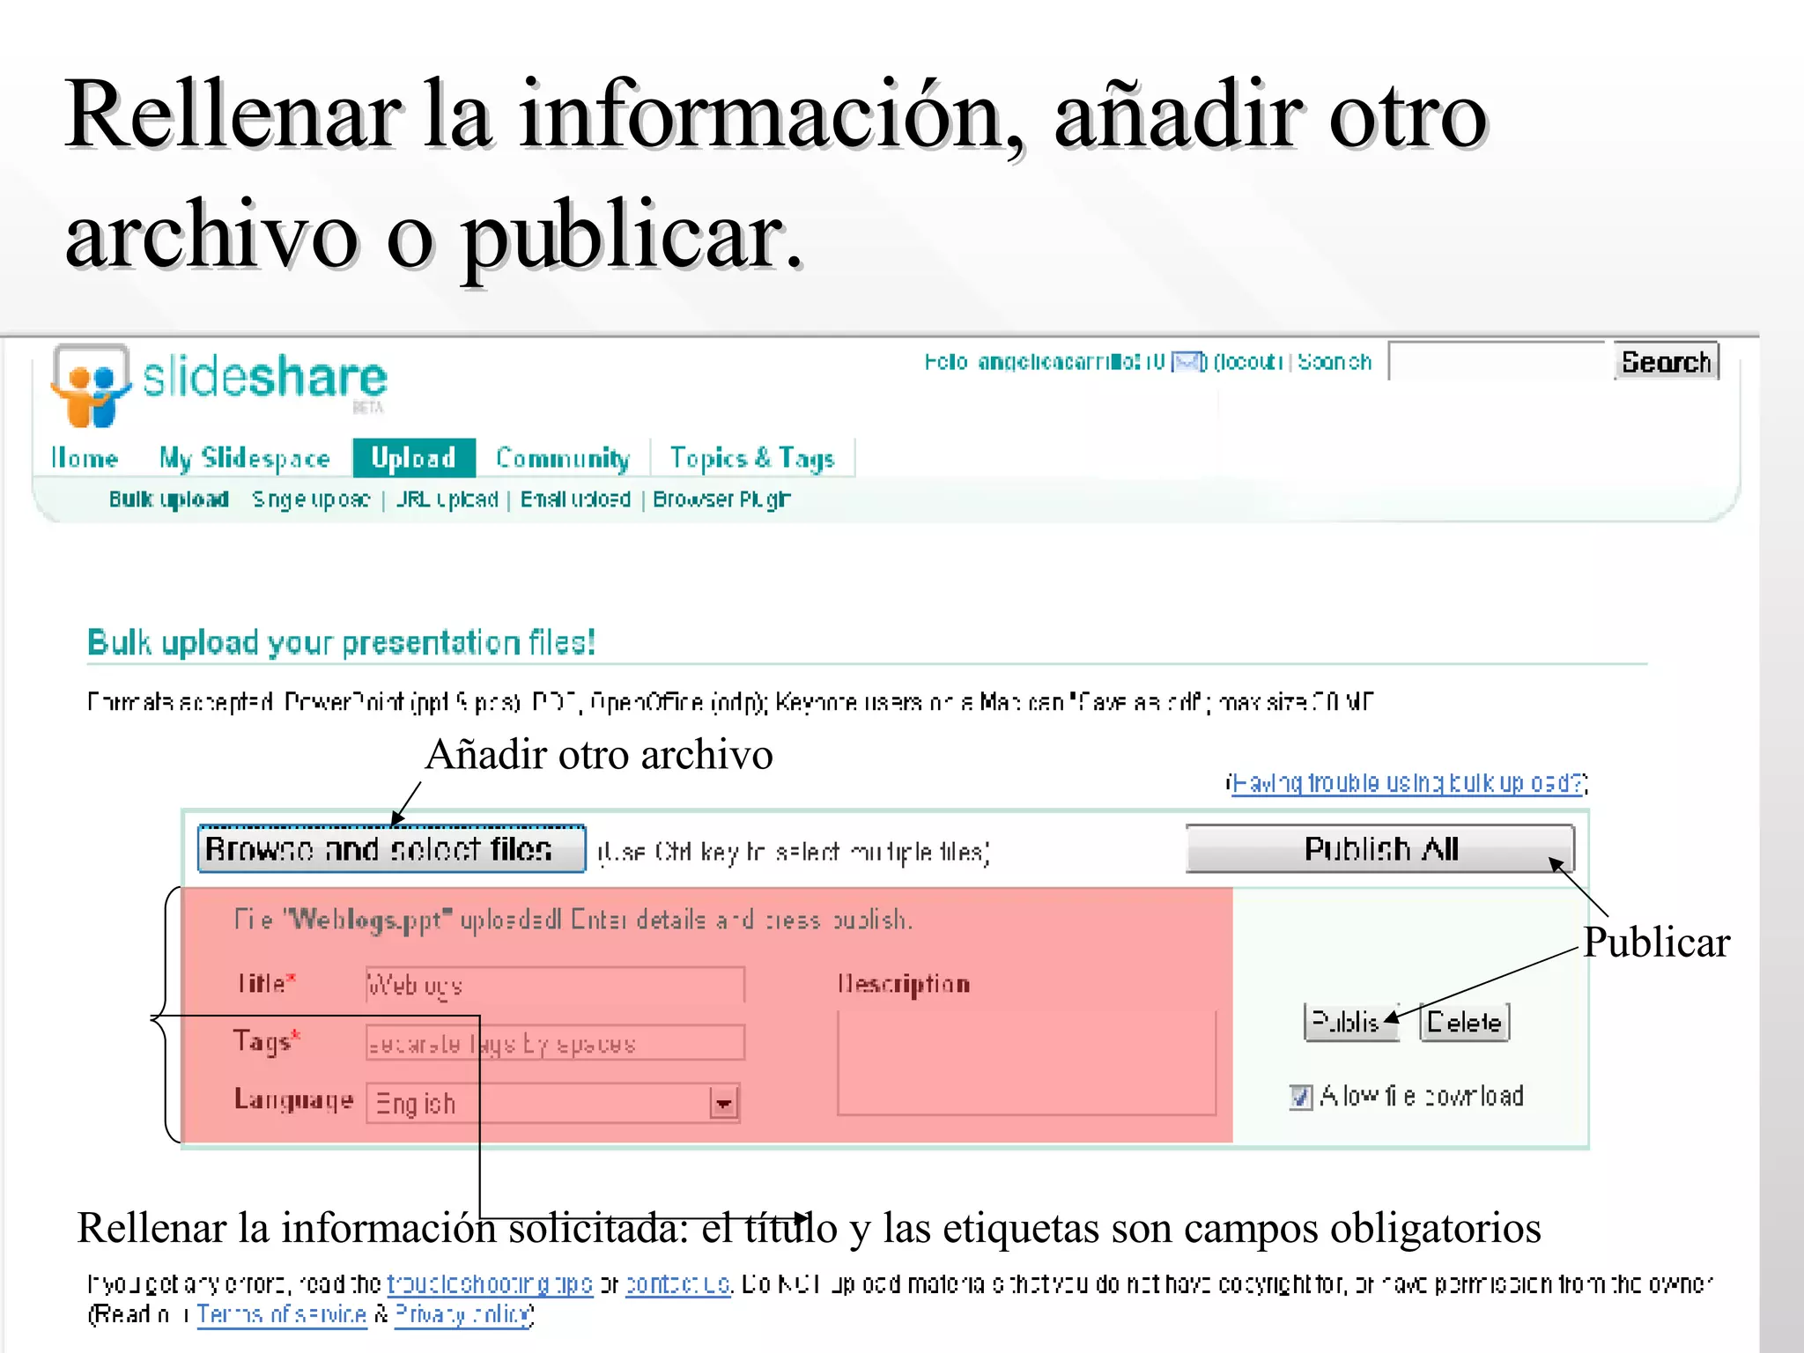Open the contact us link
The height and width of the screenshot is (1353, 1804).
(x=678, y=1284)
